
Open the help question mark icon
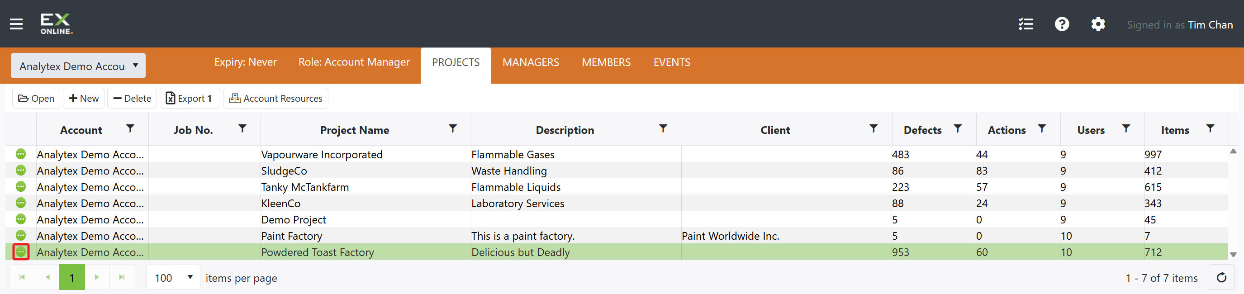[1061, 24]
